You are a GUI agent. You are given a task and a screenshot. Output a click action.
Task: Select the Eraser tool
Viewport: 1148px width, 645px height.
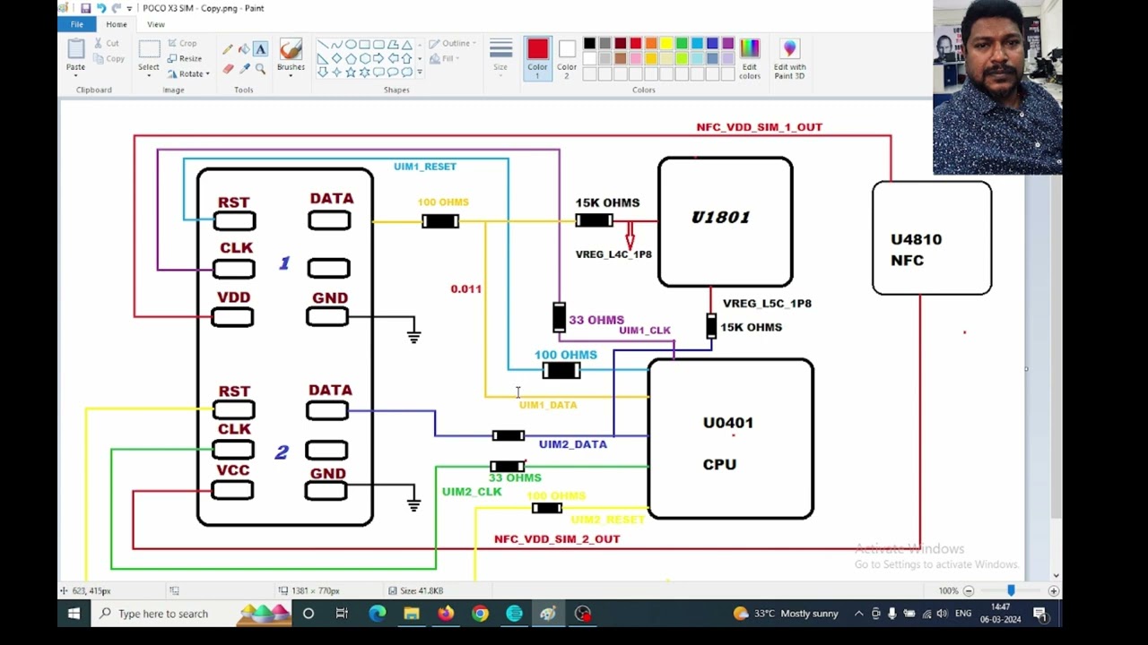(x=228, y=69)
